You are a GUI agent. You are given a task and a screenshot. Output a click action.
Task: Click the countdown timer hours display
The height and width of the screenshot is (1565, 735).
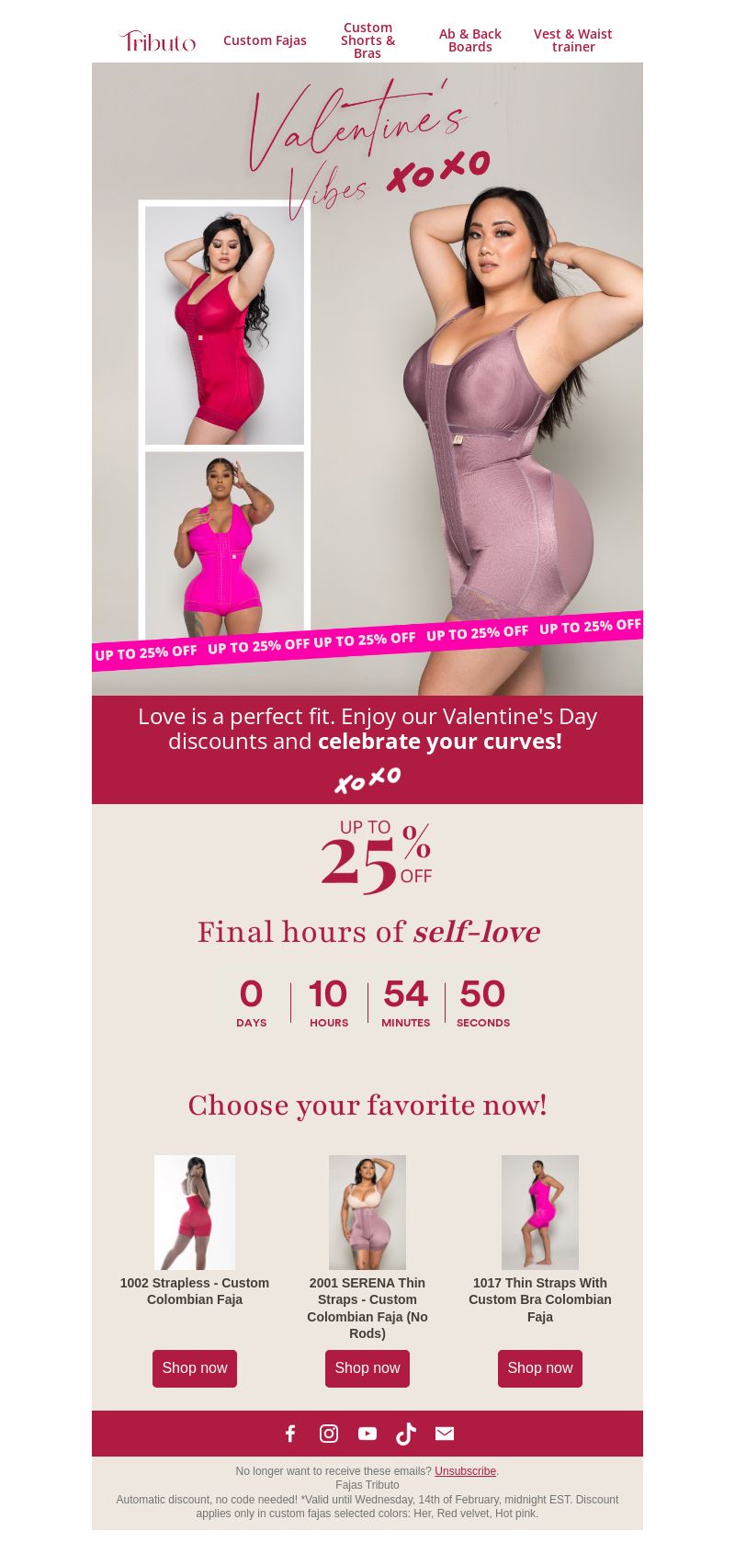(329, 1003)
